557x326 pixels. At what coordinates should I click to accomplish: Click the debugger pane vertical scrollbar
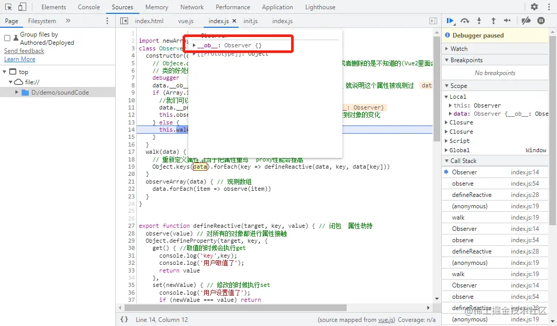(552, 130)
